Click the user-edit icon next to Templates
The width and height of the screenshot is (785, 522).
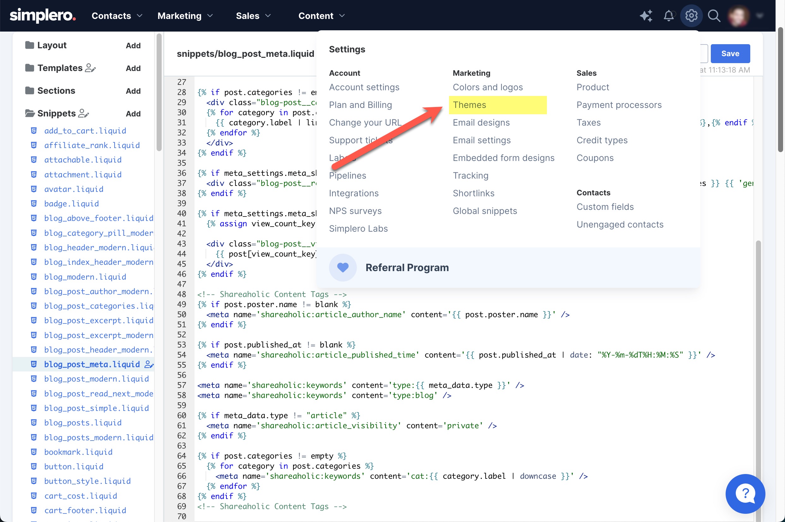pos(90,68)
